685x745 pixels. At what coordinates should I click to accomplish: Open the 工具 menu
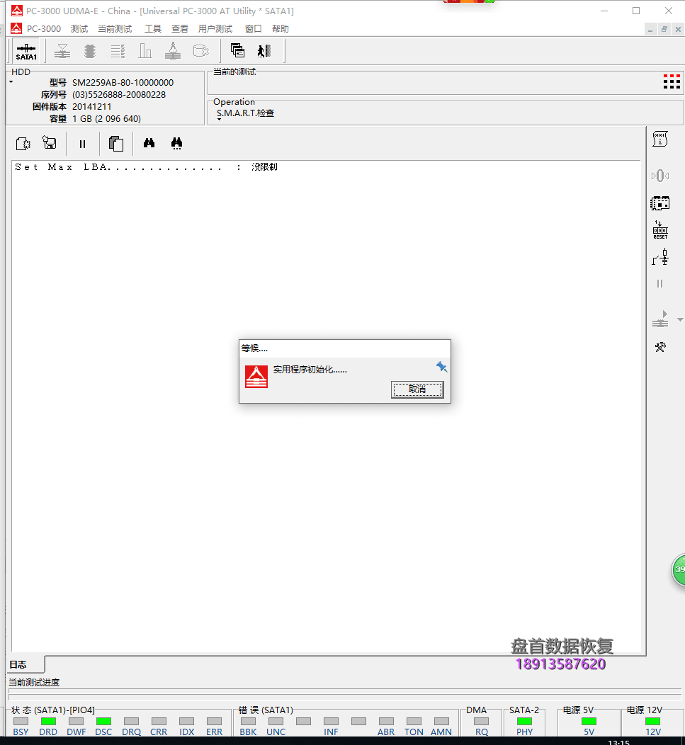coord(153,29)
